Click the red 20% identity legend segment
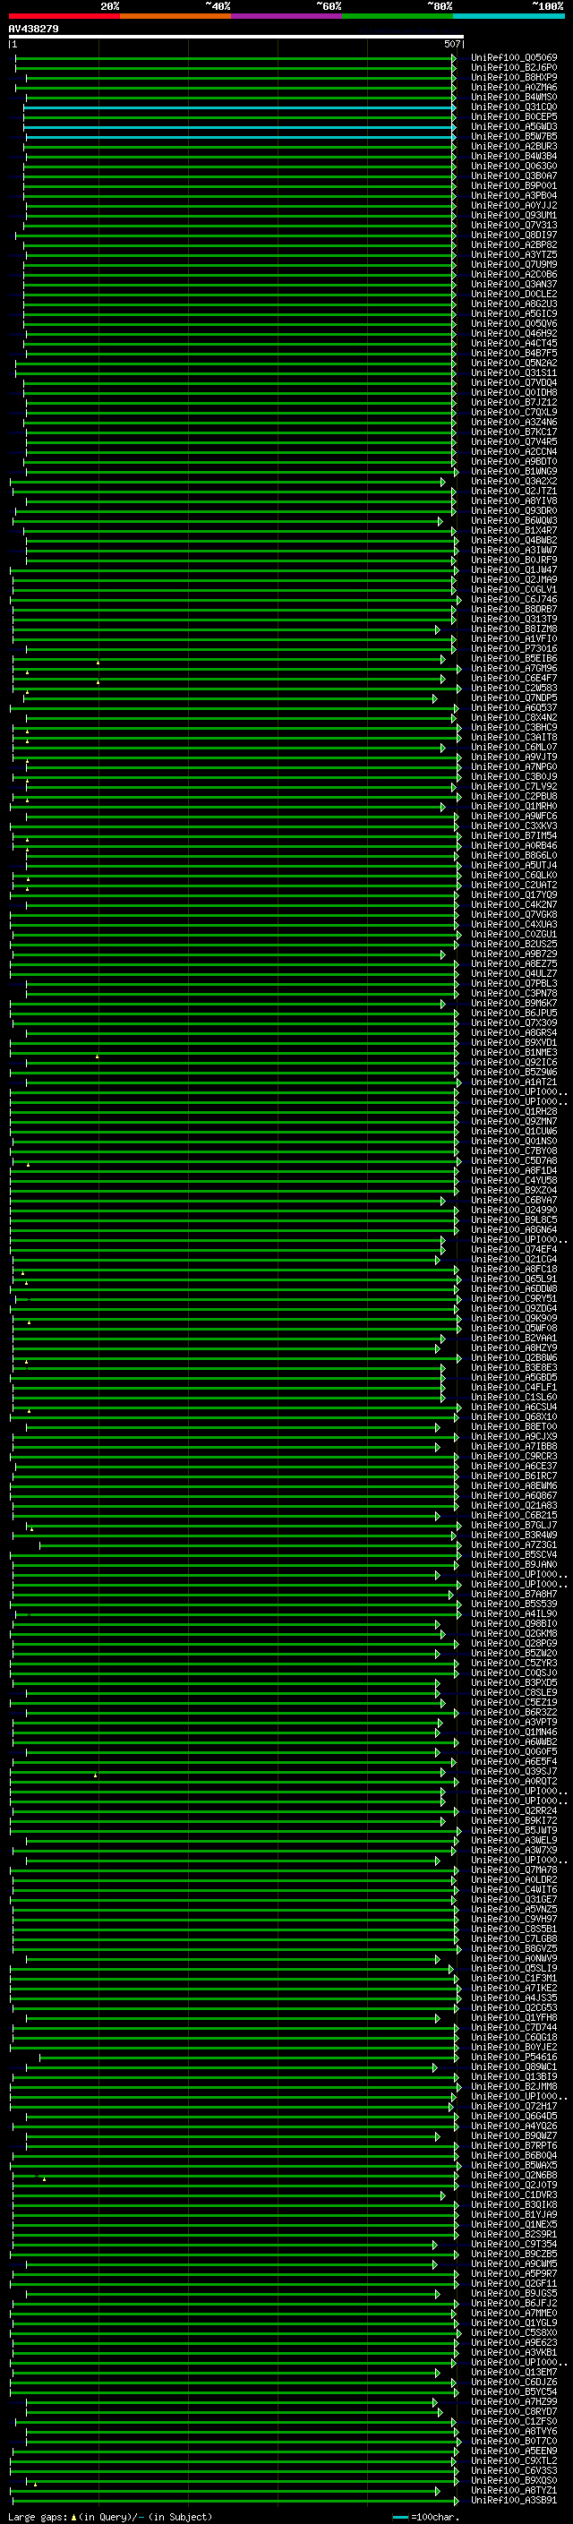The width and height of the screenshot is (573, 2524). [64, 16]
